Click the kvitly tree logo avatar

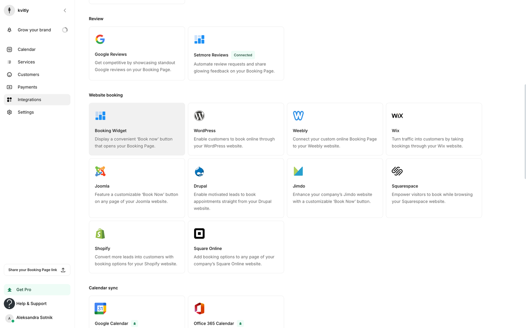pos(9,10)
